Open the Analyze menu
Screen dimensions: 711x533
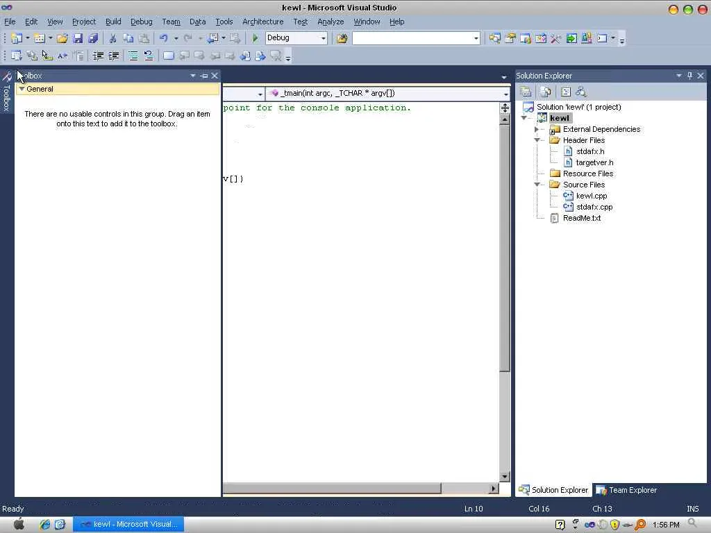331,22
